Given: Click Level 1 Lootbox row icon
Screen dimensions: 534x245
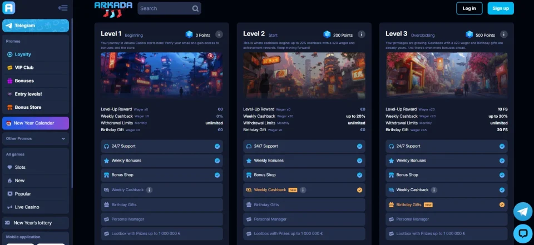Looking at the screenshot, I should [107, 234].
